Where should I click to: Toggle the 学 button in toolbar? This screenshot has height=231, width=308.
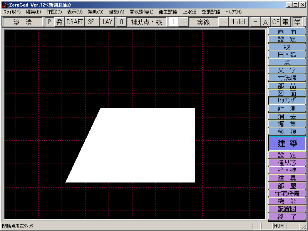tap(297, 22)
